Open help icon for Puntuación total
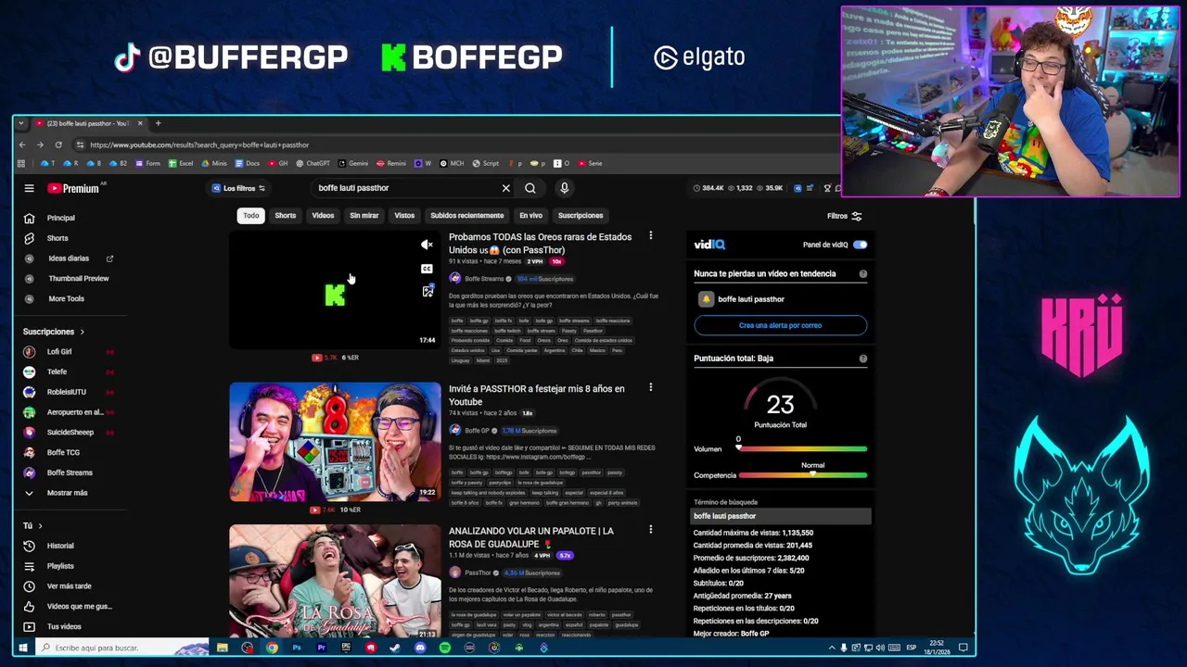 862,359
